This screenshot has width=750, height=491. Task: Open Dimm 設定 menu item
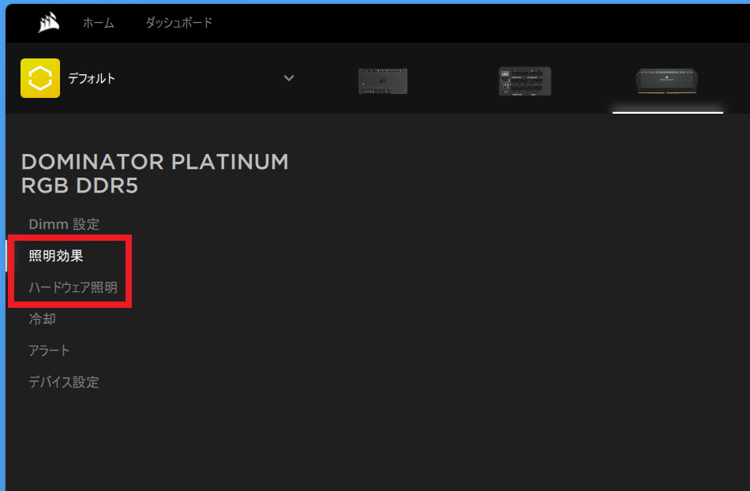coord(64,224)
